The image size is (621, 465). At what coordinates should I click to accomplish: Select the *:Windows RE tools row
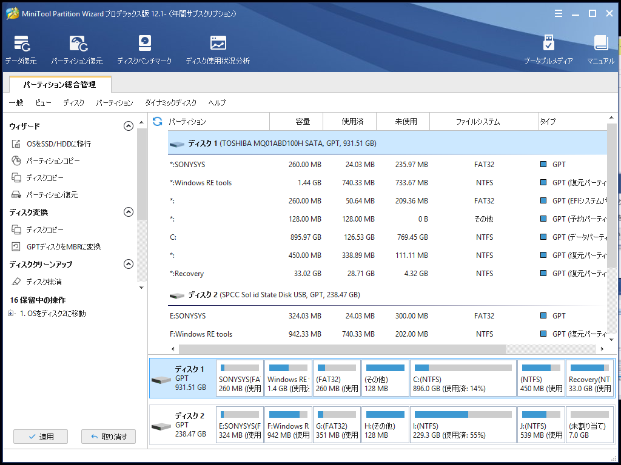[x=388, y=183]
